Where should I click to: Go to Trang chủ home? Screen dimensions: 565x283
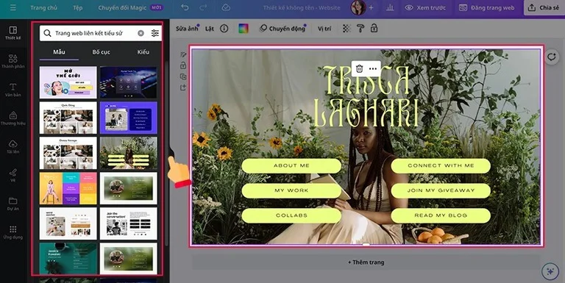[x=43, y=7]
